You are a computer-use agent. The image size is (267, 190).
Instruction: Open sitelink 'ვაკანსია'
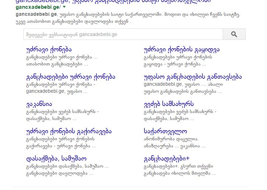(x=39, y=104)
